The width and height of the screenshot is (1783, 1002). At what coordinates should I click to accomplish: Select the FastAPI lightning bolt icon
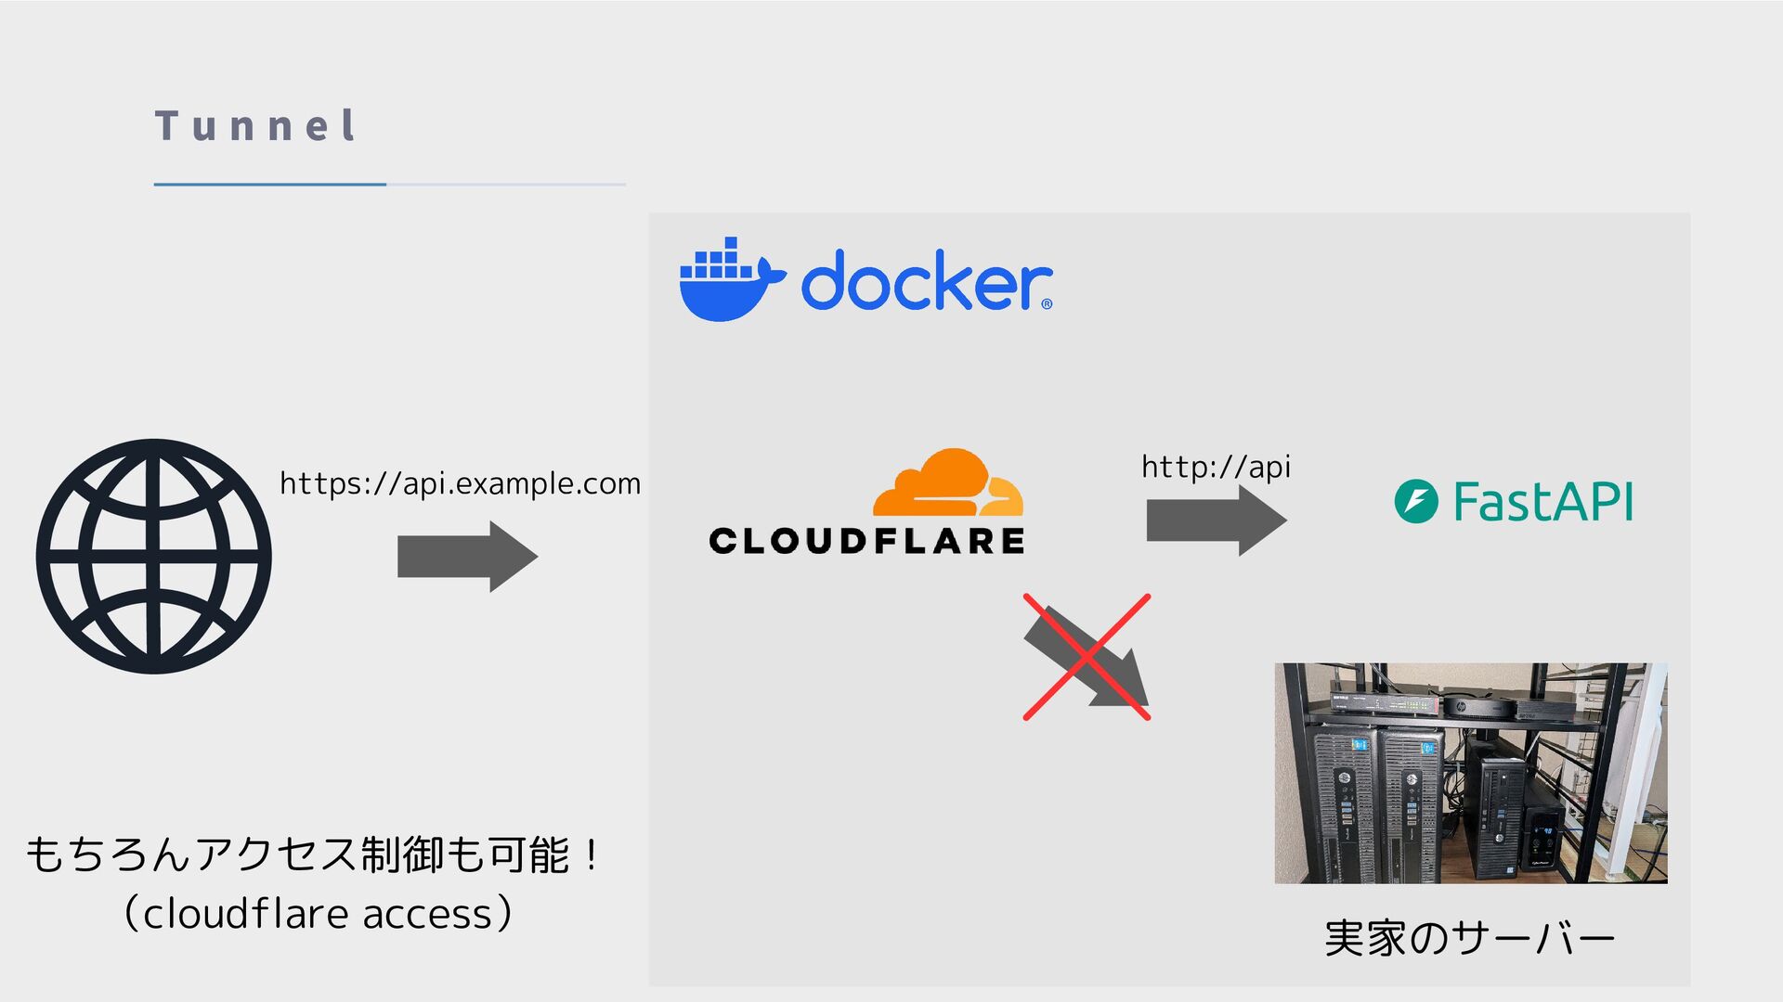[x=1416, y=501]
